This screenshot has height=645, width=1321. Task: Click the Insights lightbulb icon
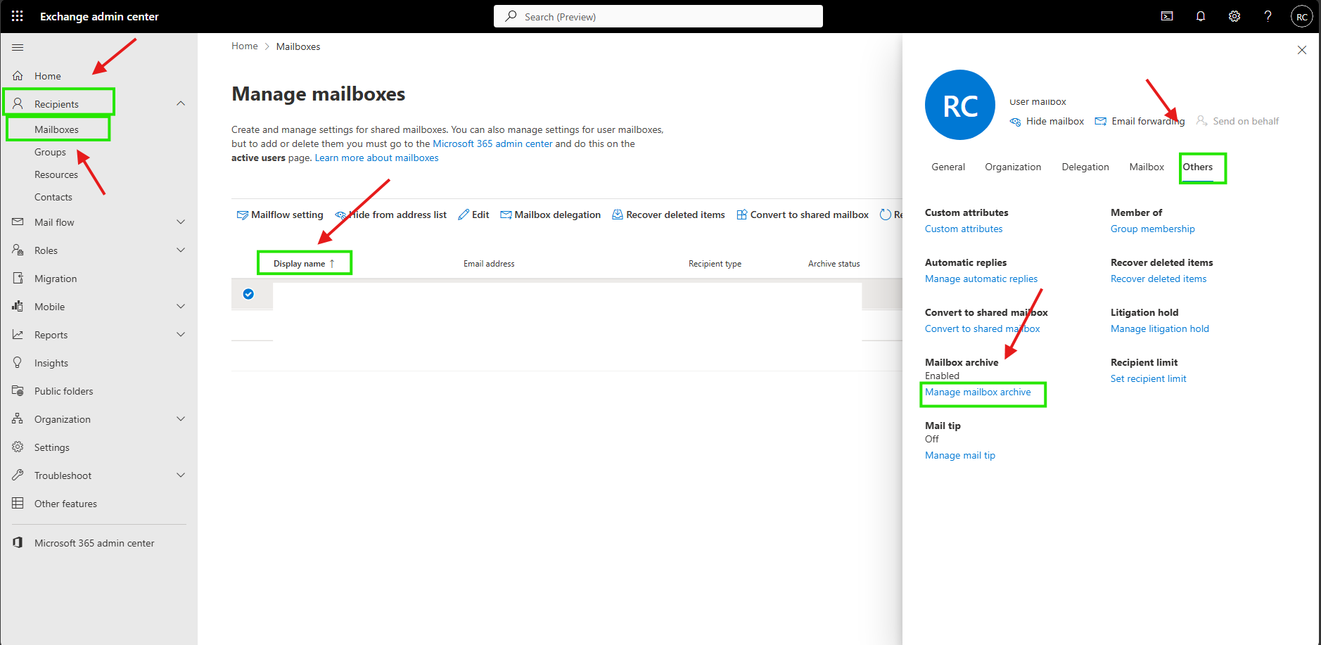(x=18, y=363)
